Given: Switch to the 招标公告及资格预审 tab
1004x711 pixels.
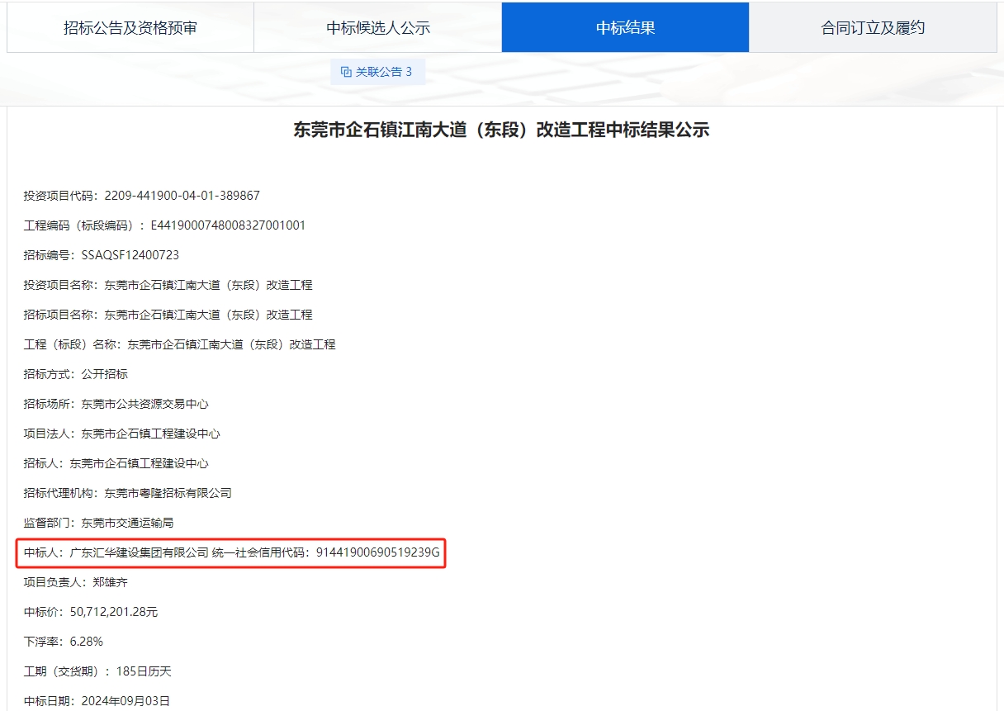Looking at the screenshot, I should click(x=130, y=27).
